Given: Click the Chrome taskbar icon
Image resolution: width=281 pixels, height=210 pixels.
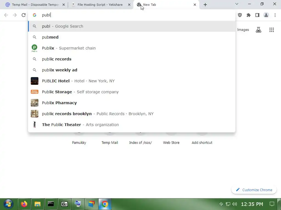Looking at the screenshot, I should tap(105, 204).
